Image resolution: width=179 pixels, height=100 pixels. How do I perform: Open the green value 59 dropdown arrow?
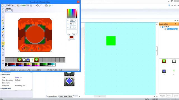click(75, 24)
